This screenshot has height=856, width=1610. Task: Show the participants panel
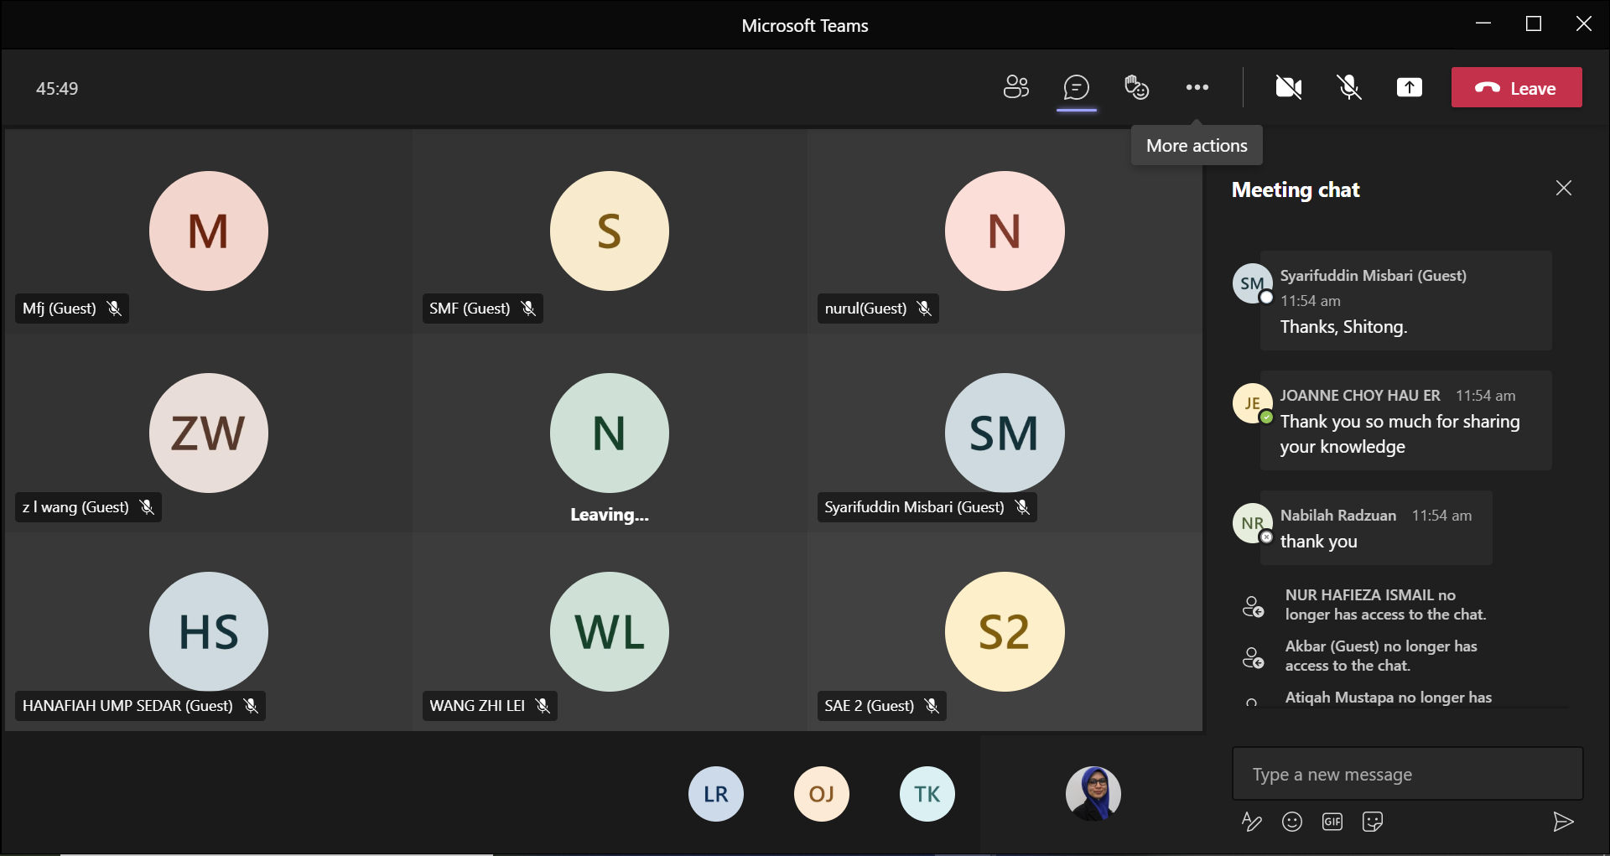point(1015,87)
